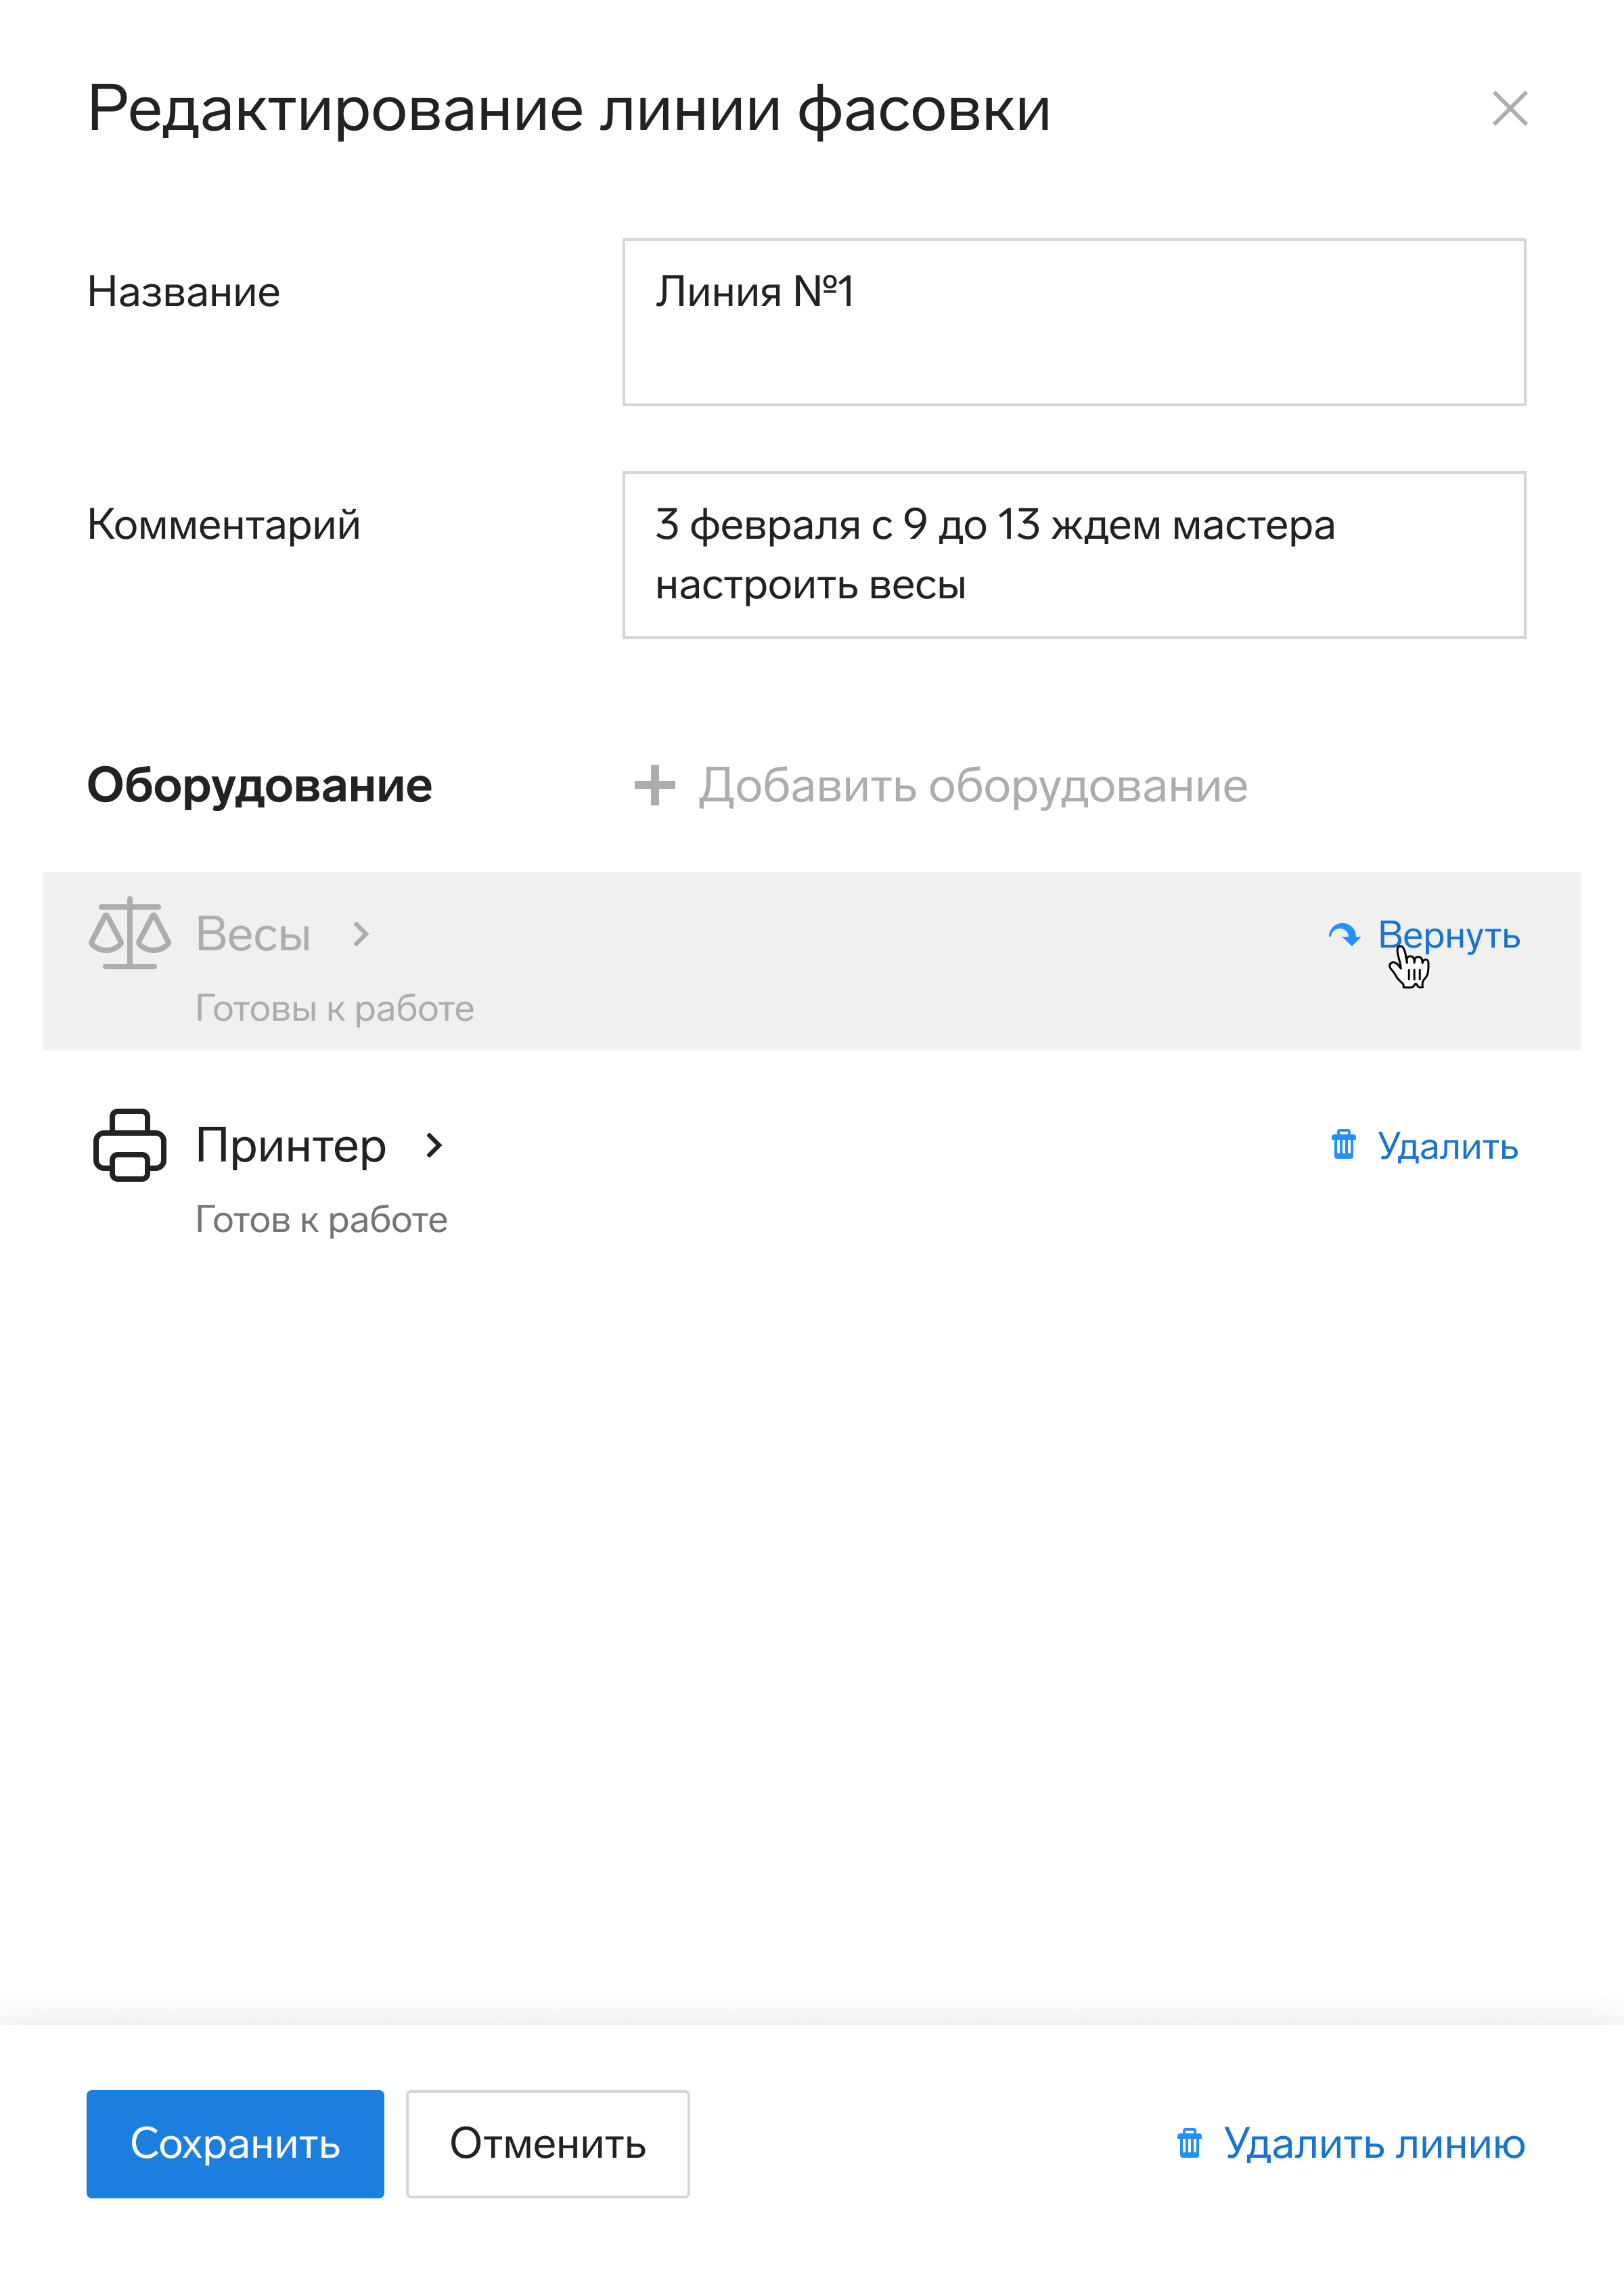This screenshot has height=2285, width=1624.
Task: Click the trash icon beside Удалить
Action: (1343, 1145)
